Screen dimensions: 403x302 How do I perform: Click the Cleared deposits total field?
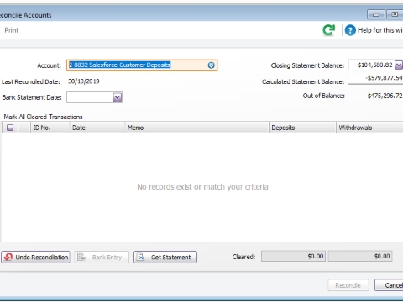coord(293,256)
